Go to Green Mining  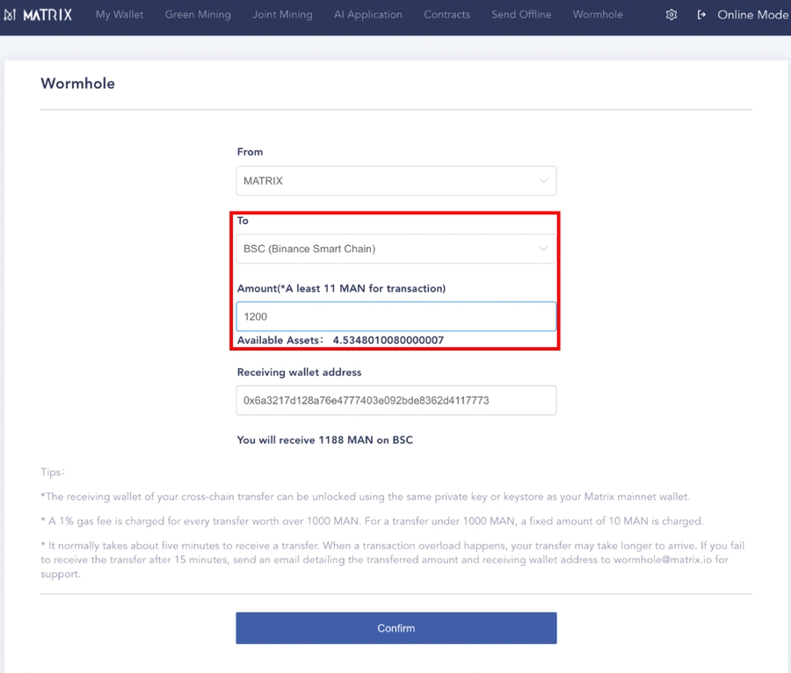(x=198, y=15)
